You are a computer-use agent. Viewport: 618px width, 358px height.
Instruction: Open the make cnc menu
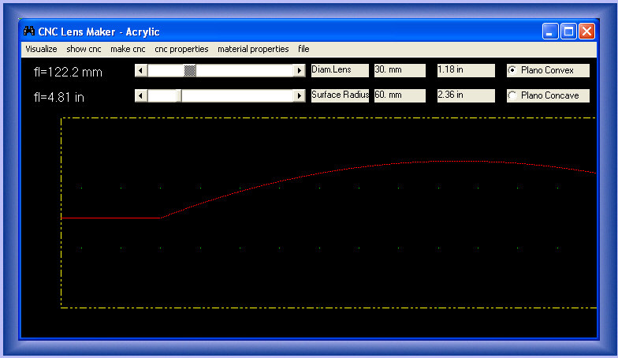click(x=128, y=49)
